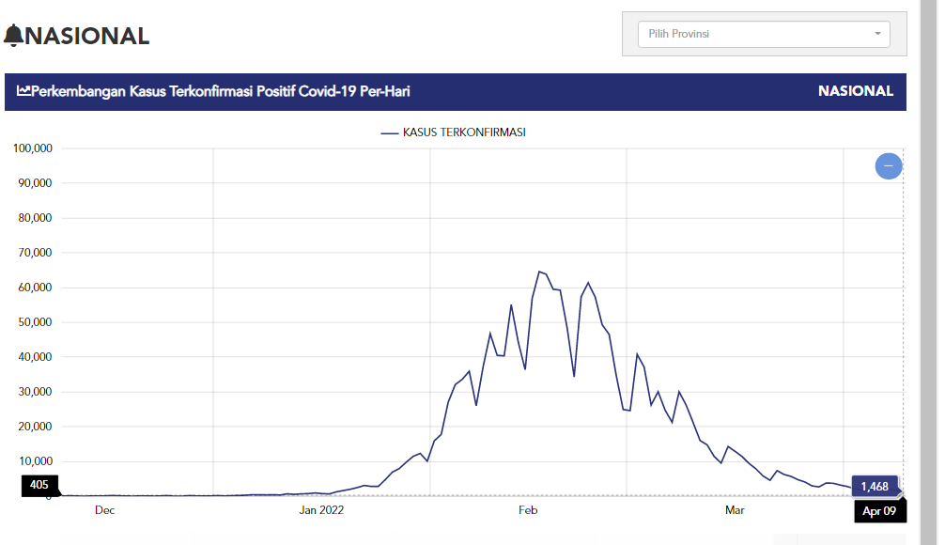The image size is (945, 545).
Task: Click the white NASIONAL label in the blue bar
Action: coord(855,91)
